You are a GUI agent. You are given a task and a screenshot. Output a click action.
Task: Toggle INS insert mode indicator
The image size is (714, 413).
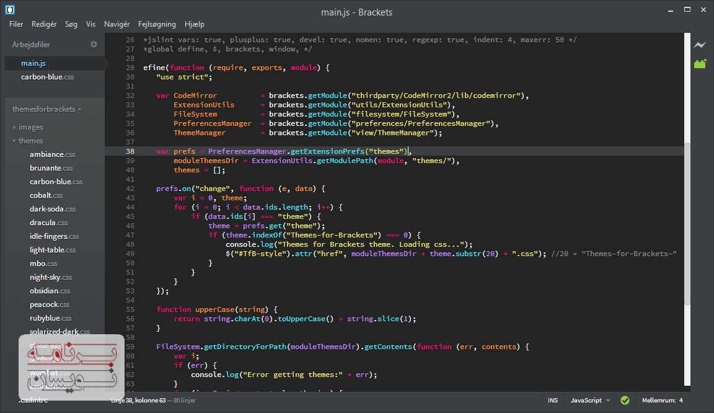point(553,400)
